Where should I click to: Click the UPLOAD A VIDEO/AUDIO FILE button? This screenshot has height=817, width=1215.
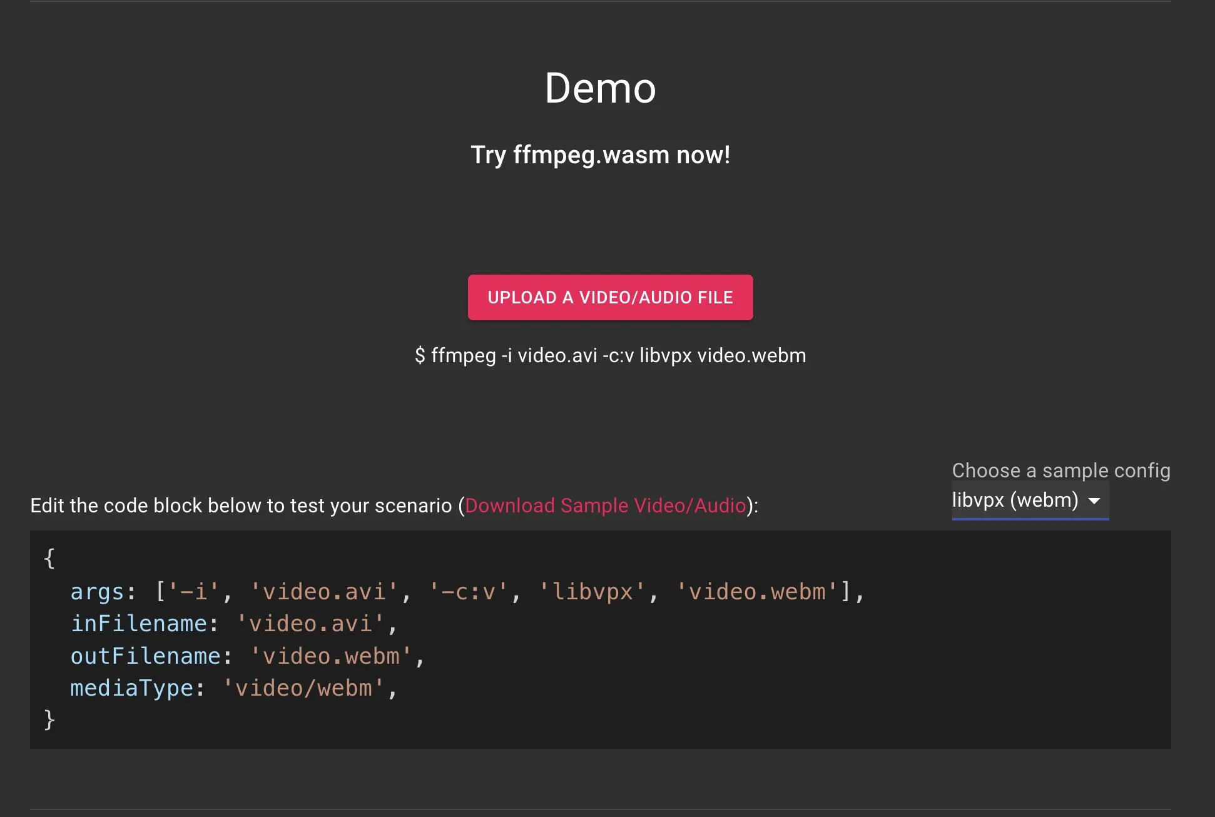point(610,297)
